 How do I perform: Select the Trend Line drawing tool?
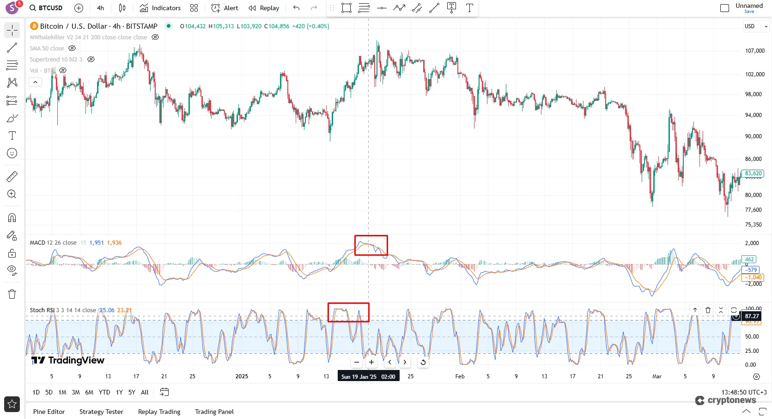pyautogui.click(x=12, y=48)
